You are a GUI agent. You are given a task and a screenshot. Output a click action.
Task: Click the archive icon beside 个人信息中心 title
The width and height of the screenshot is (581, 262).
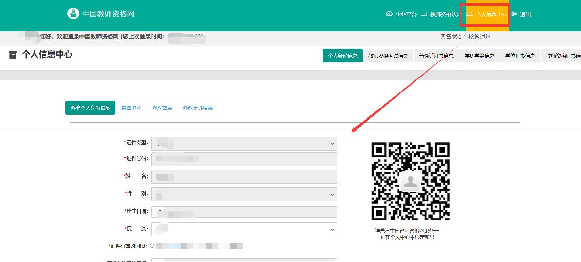[13, 55]
